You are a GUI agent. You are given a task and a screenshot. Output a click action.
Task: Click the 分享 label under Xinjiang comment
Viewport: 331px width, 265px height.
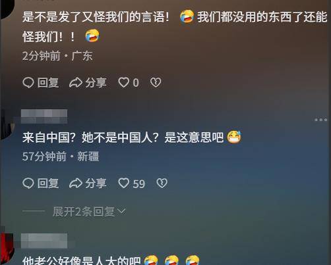96,183
